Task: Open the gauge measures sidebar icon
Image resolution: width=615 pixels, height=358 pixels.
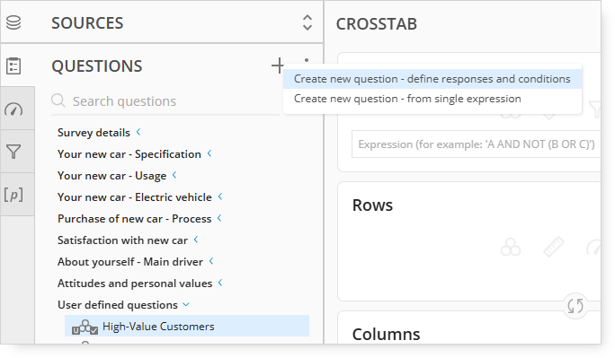Action: (x=13, y=109)
